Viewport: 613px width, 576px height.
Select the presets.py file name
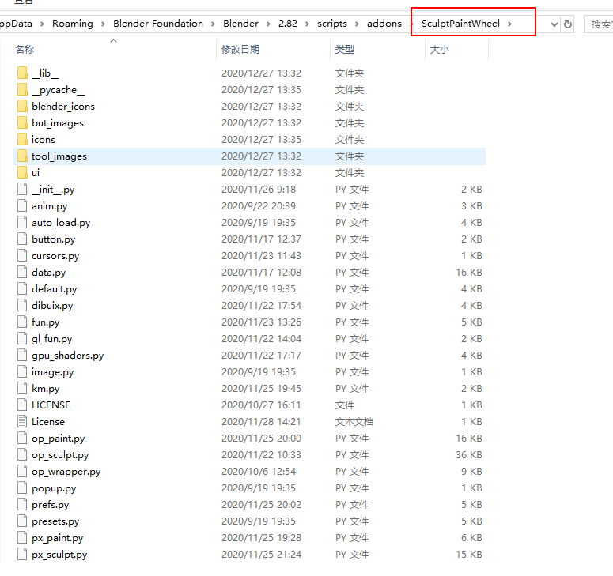(55, 521)
